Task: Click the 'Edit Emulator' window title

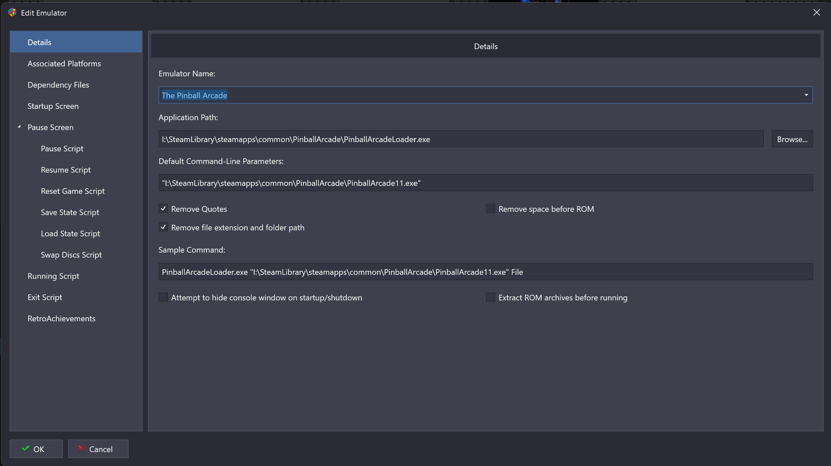Action: coord(44,13)
